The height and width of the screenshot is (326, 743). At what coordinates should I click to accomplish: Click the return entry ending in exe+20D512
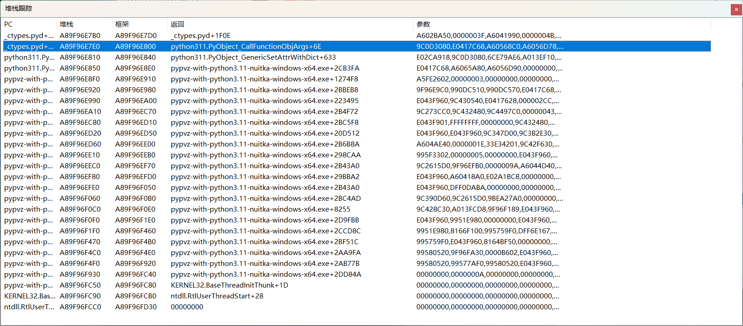[265, 133]
